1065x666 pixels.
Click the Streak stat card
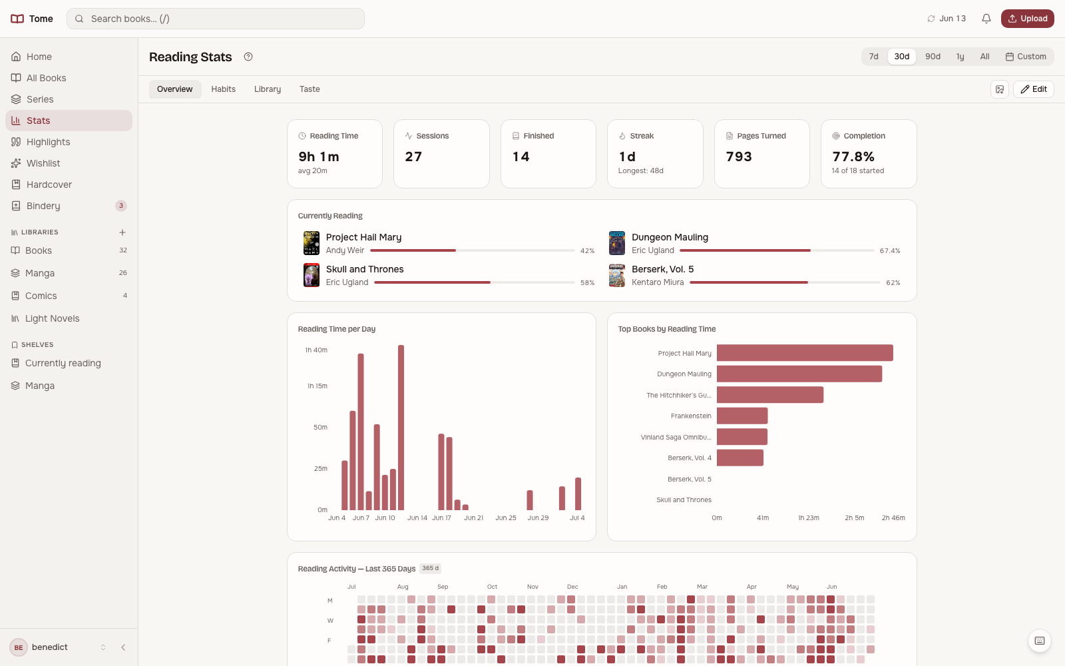tap(655, 154)
